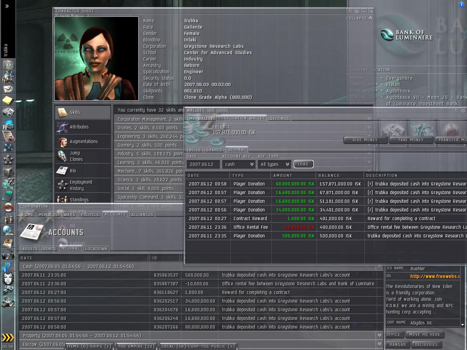Open the freewebs URL link

point(435,276)
